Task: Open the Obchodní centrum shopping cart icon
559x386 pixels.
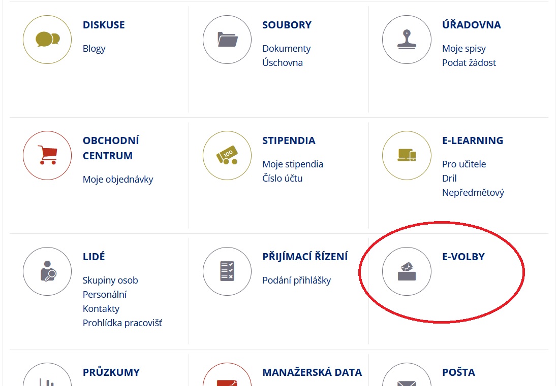Action: pyautogui.click(x=47, y=155)
